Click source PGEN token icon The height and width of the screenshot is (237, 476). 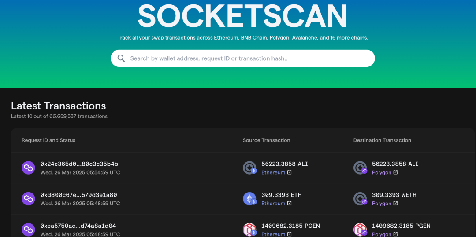point(249,230)
